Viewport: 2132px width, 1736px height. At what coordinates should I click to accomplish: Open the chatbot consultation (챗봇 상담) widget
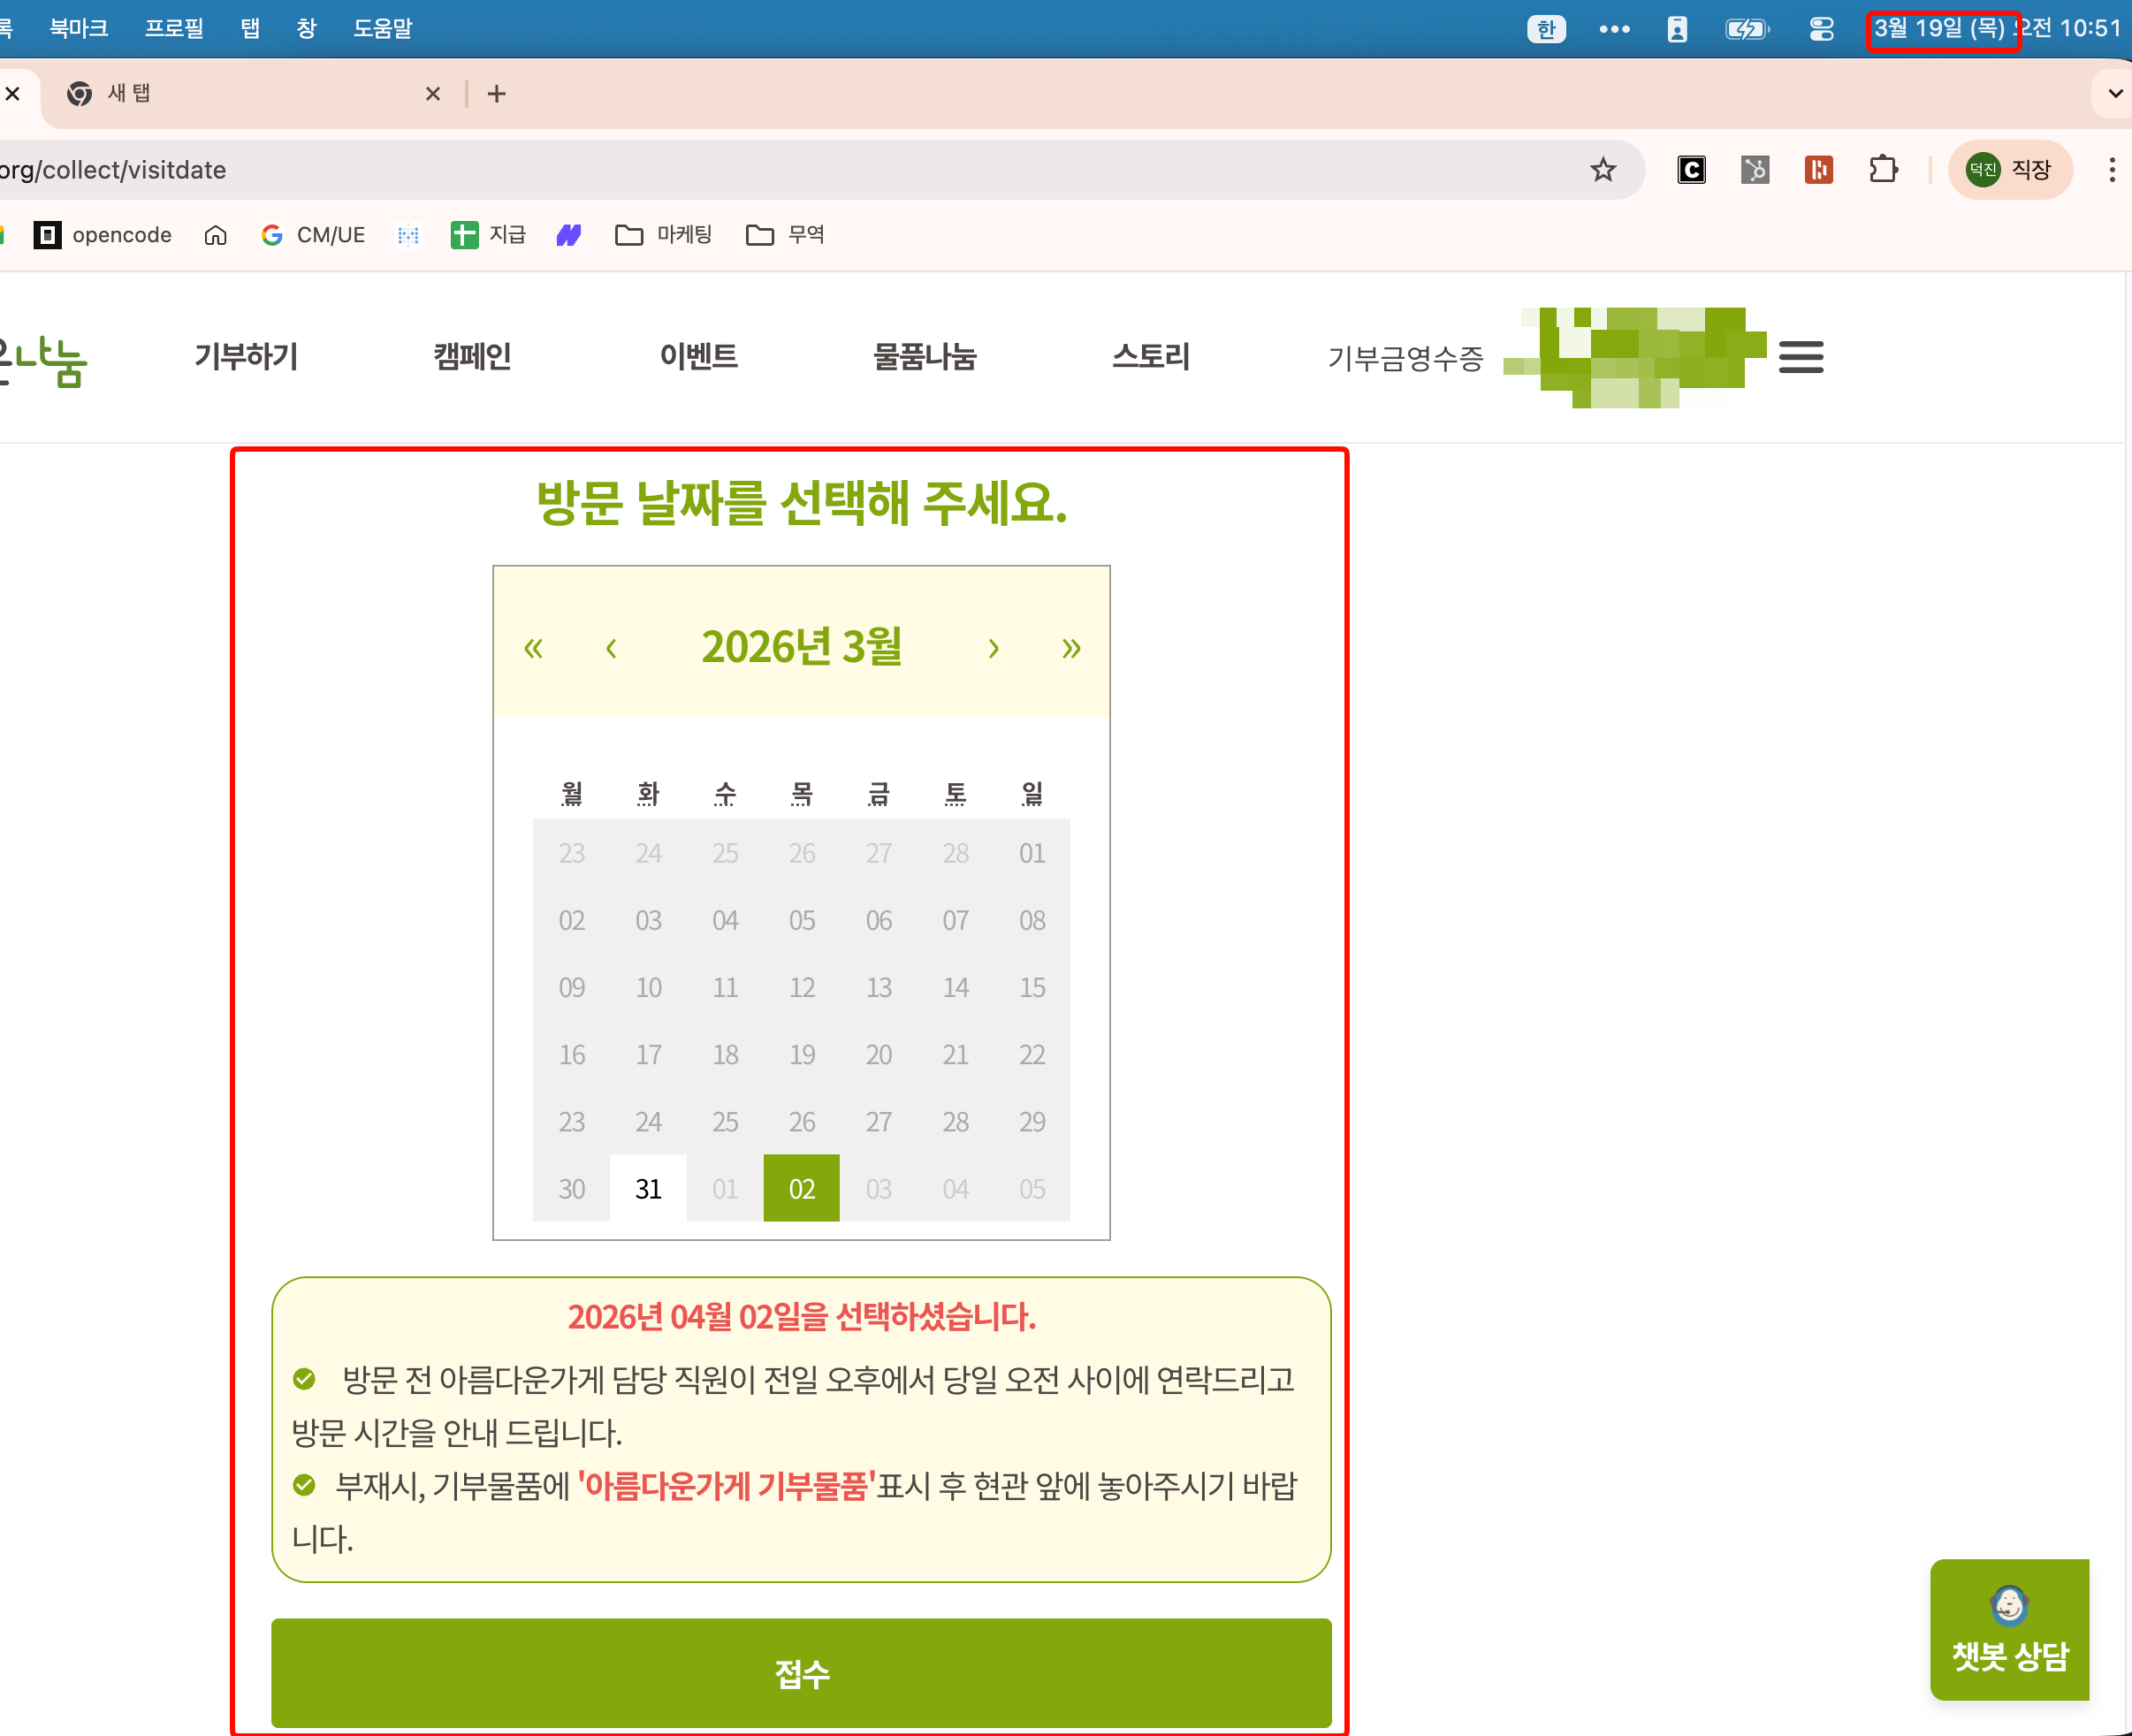point(2009,1629)
